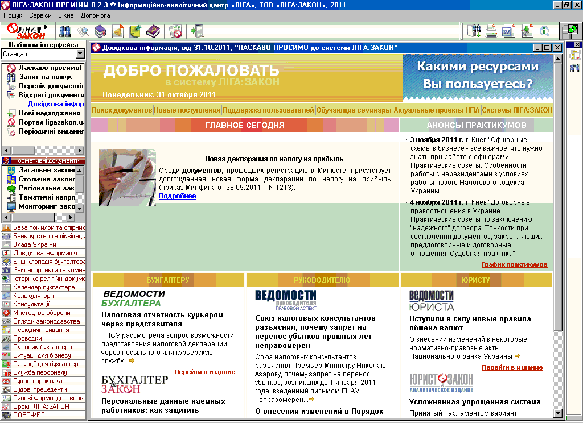583x423 pixels.
Task: Click right arrow of navigation list horizontal scrollbar
Action: pos(80,151)
